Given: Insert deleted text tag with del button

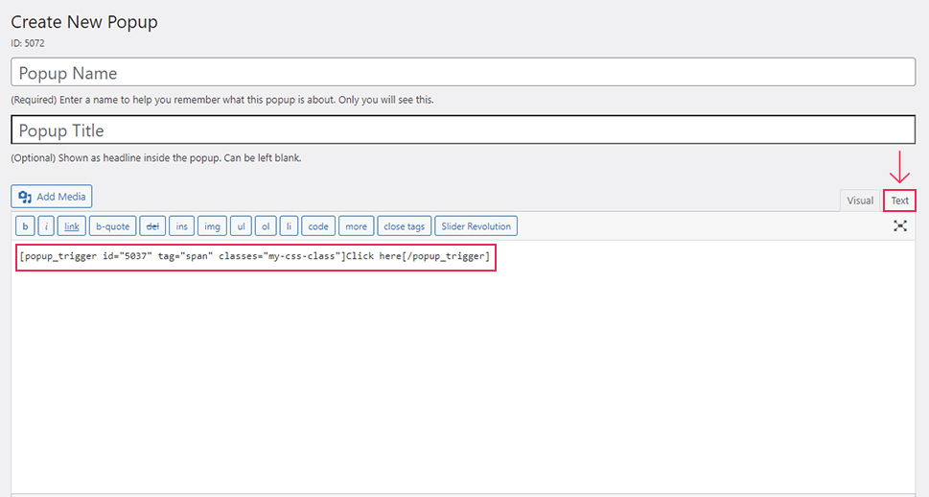Looking at the screenshot, I should (152, 226).
